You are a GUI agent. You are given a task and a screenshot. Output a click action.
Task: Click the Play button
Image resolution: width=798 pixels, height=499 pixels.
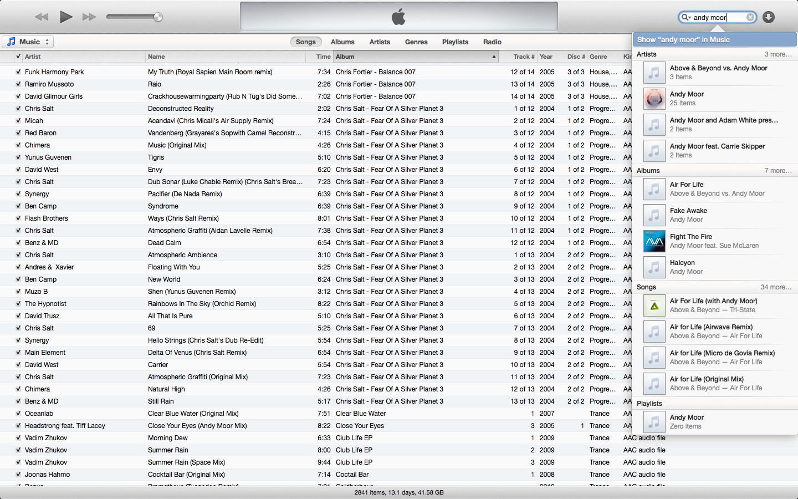66,17
